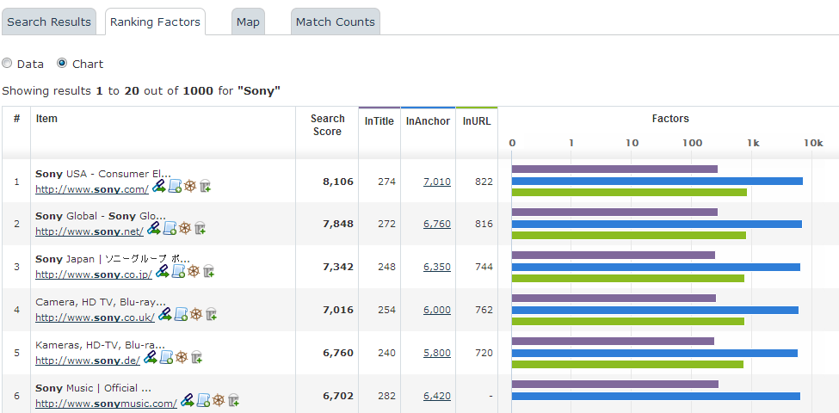Open the Ranking Factors tab
Image resolution: width=839 pixels, height=413 pixels.
(155, 22)
